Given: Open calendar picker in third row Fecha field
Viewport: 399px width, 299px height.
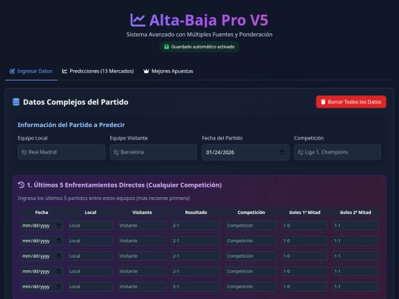Looking at the screenshot, I should click(58, 256).
